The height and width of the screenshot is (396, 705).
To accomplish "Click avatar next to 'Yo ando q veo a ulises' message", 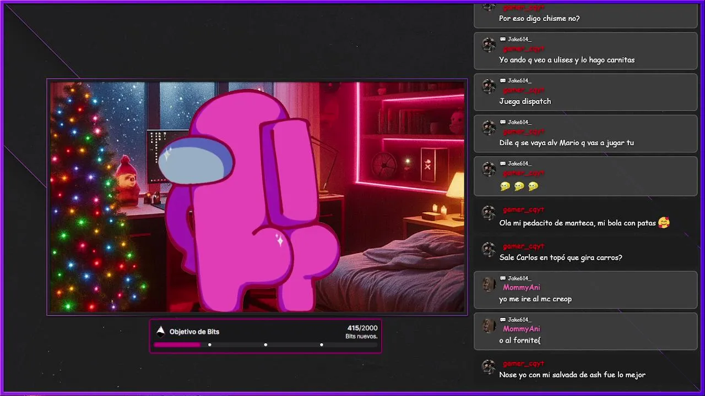I will coord(489,45).
